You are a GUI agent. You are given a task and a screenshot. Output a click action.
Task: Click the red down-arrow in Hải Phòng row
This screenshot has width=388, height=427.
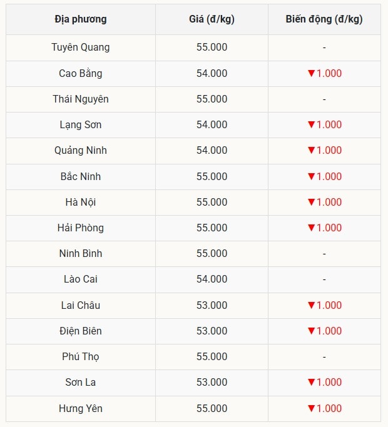click(x=312, y=228)
